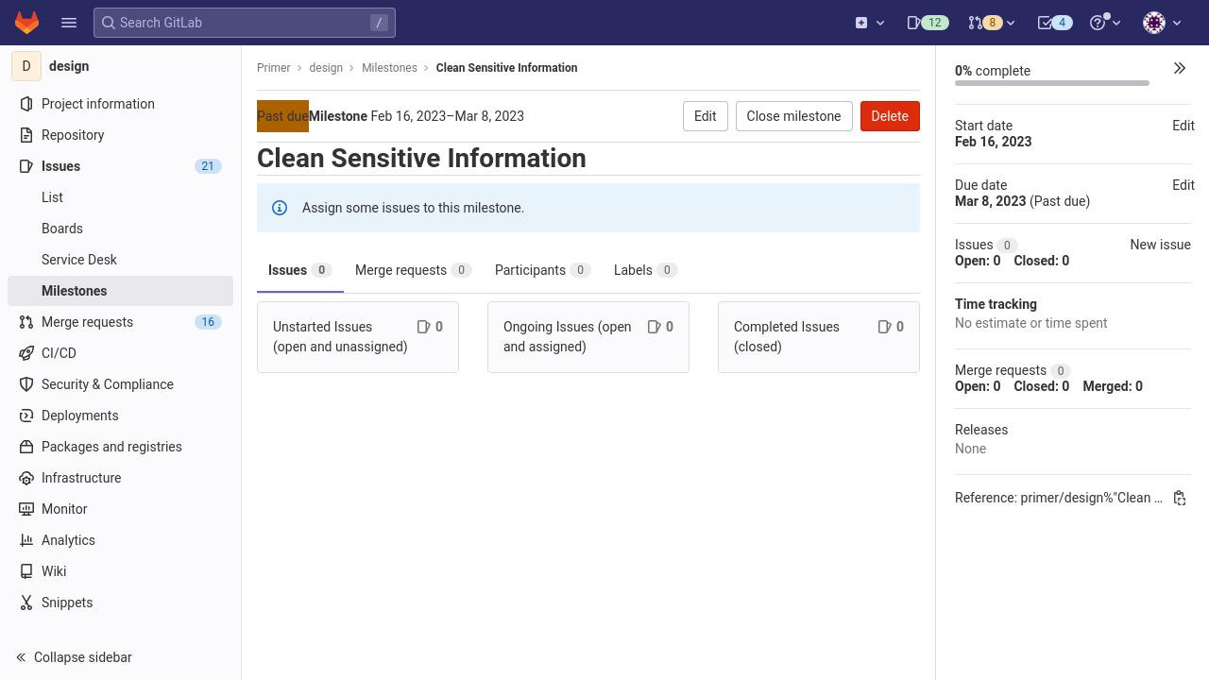Click the GitLab fox logo
The image size is (1209, 680).
click(26, 22)
